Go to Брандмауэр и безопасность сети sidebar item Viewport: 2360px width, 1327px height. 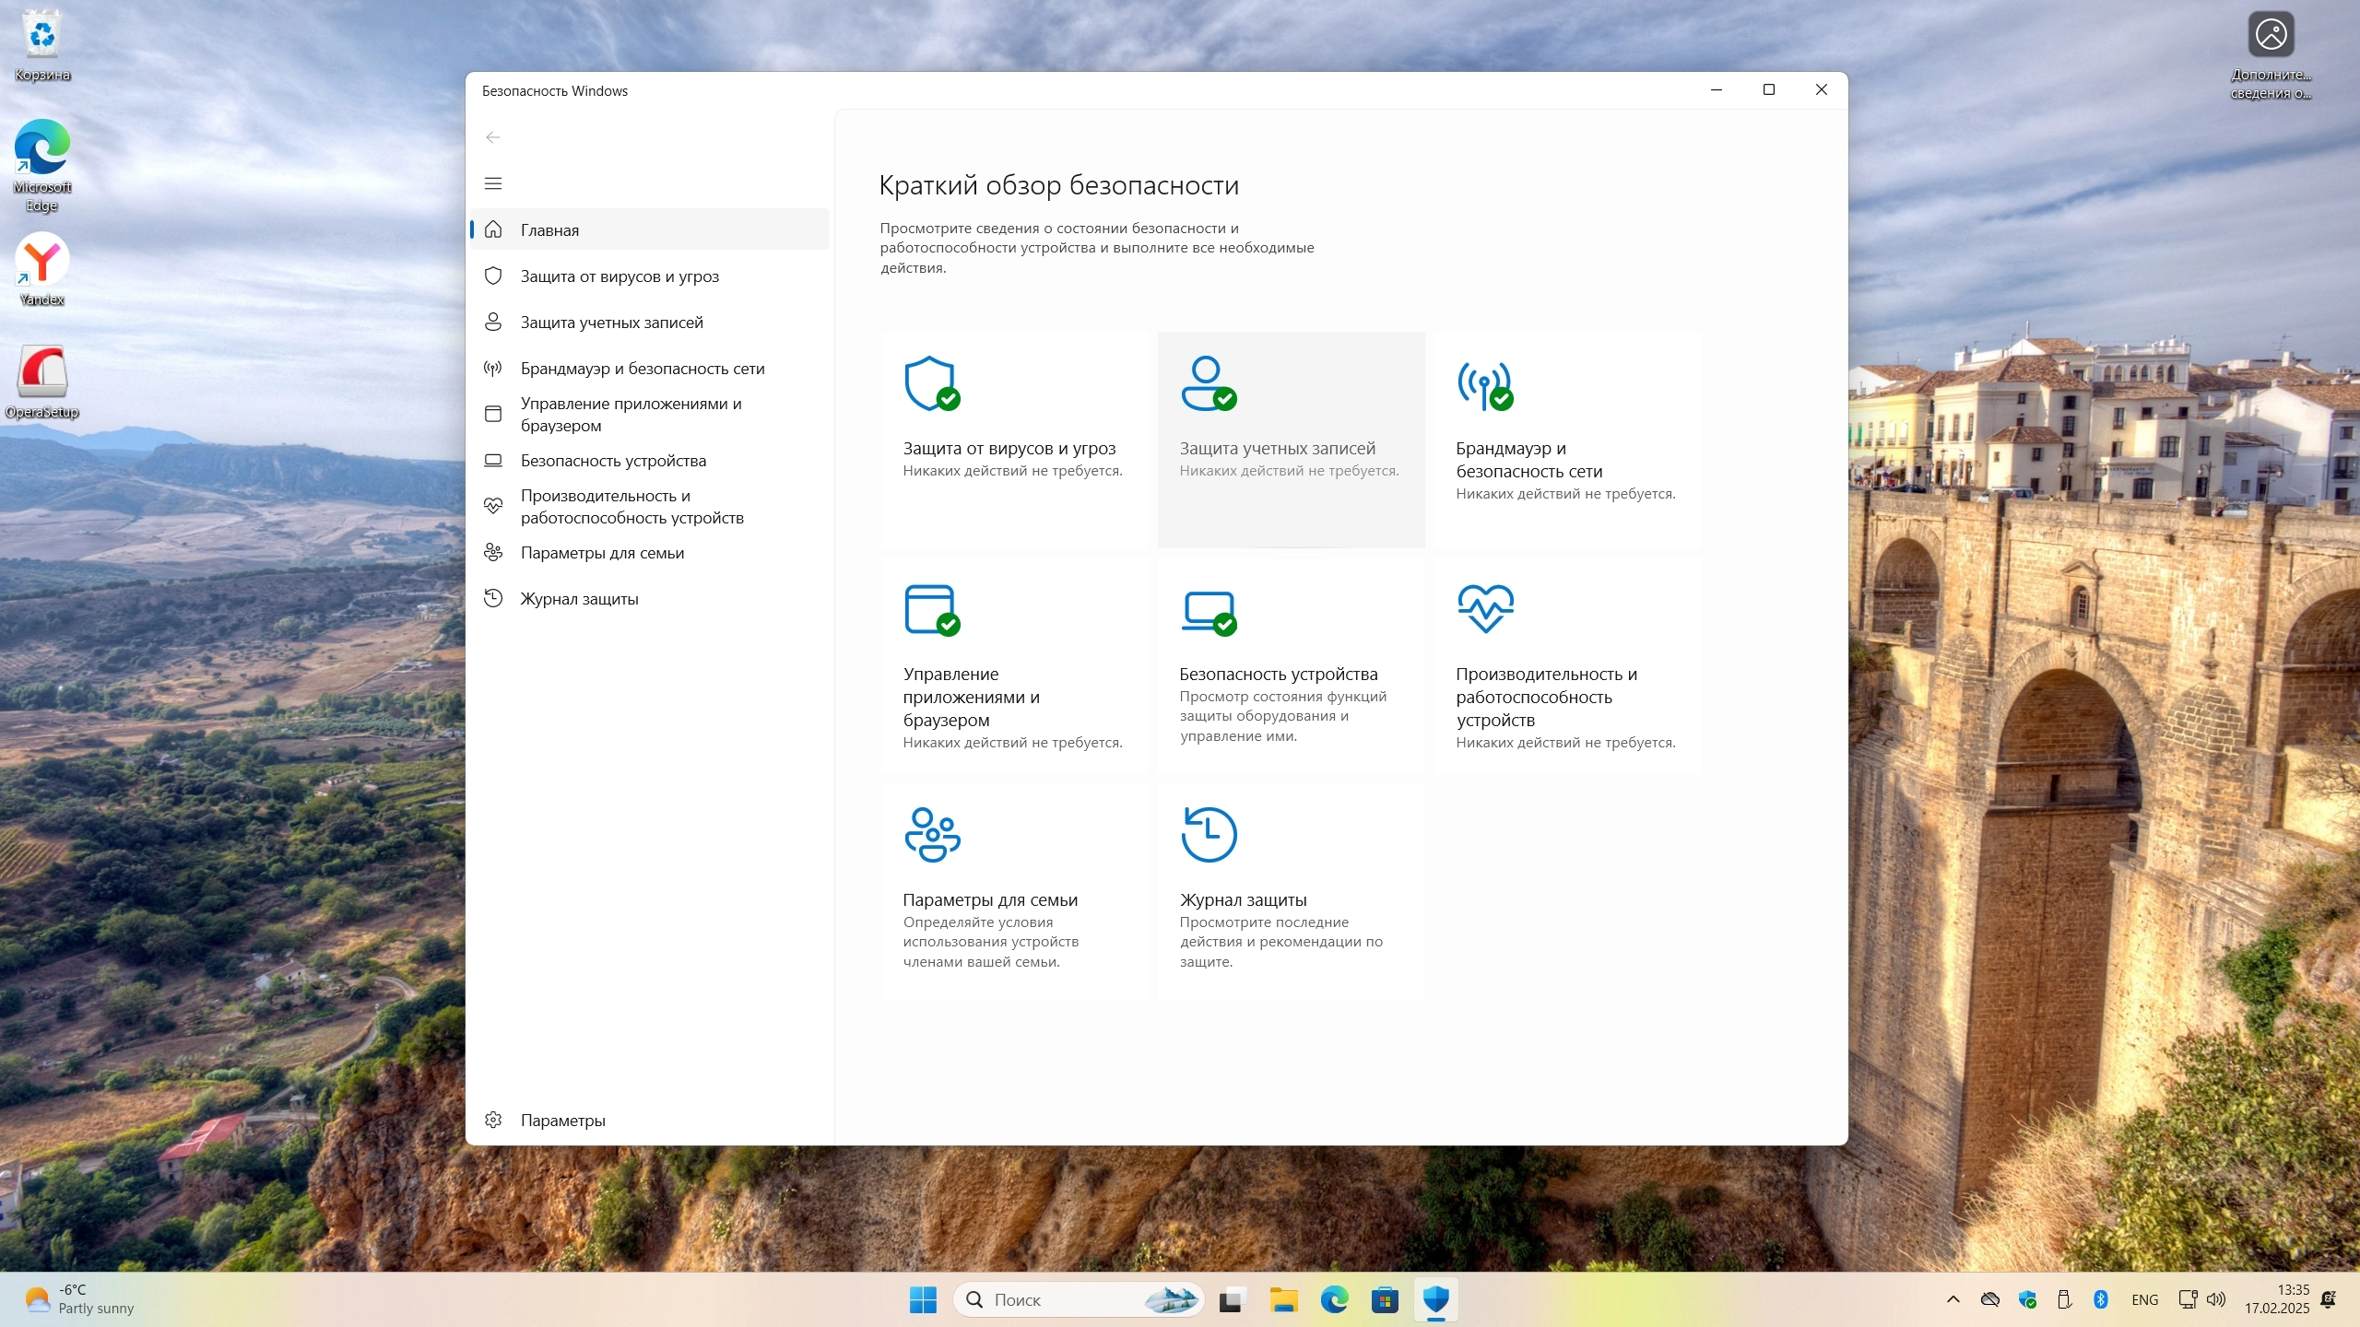pyautogui.click(x=643, y=369)
